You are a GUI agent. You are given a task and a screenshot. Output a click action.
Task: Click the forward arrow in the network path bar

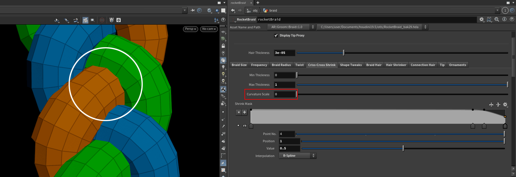(240, 10)
